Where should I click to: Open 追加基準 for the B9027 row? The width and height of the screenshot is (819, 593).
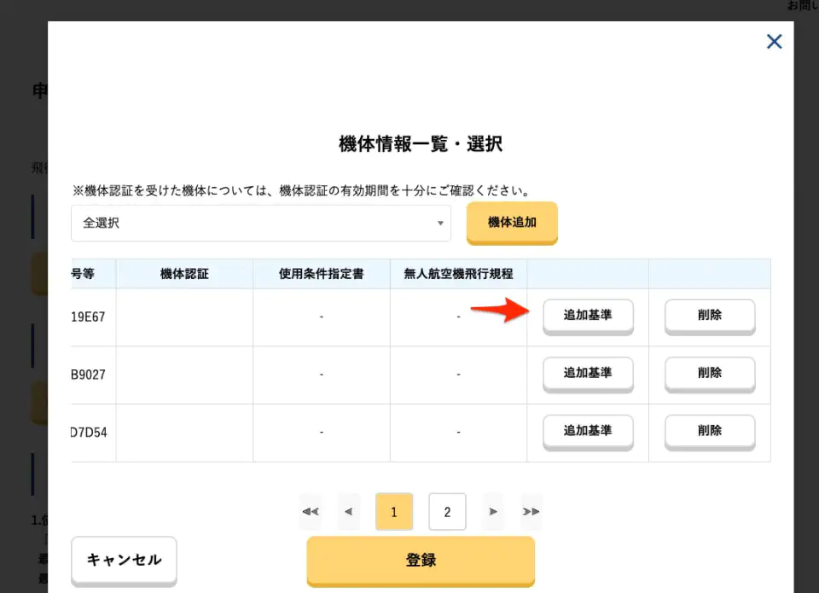tap(587, 373)
